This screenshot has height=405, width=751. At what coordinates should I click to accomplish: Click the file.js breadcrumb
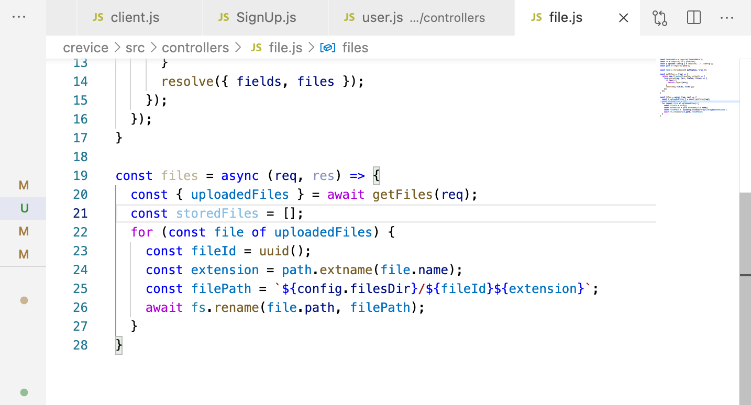coord(285,48)
